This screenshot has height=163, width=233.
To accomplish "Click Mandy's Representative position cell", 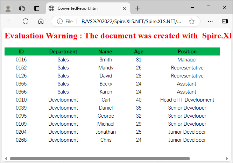I will [187, 68].
